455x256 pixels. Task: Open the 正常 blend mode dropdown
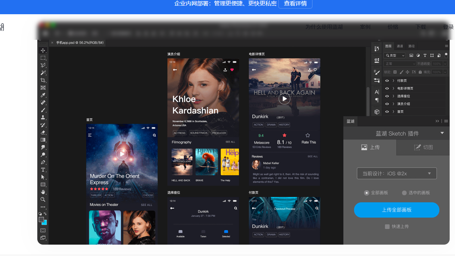400,64
